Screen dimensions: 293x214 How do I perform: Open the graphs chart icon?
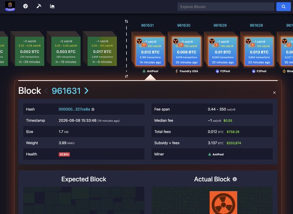point(52,6)
